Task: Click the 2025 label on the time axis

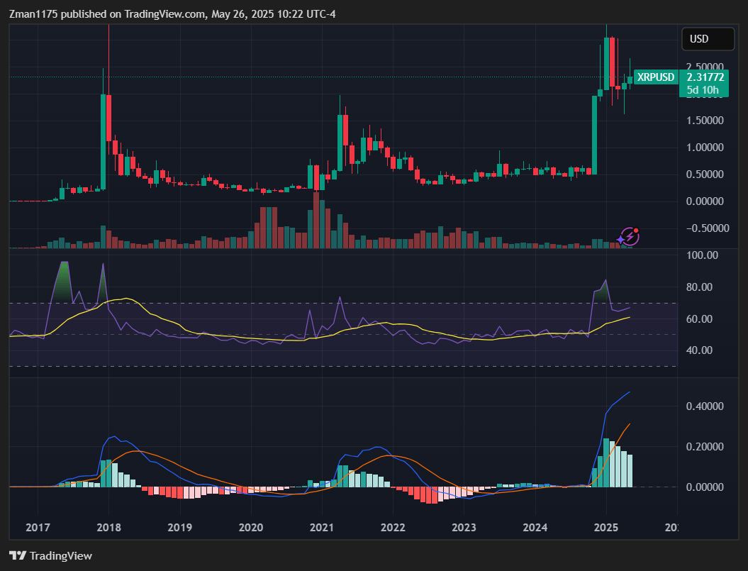Action: coord(606,528)
